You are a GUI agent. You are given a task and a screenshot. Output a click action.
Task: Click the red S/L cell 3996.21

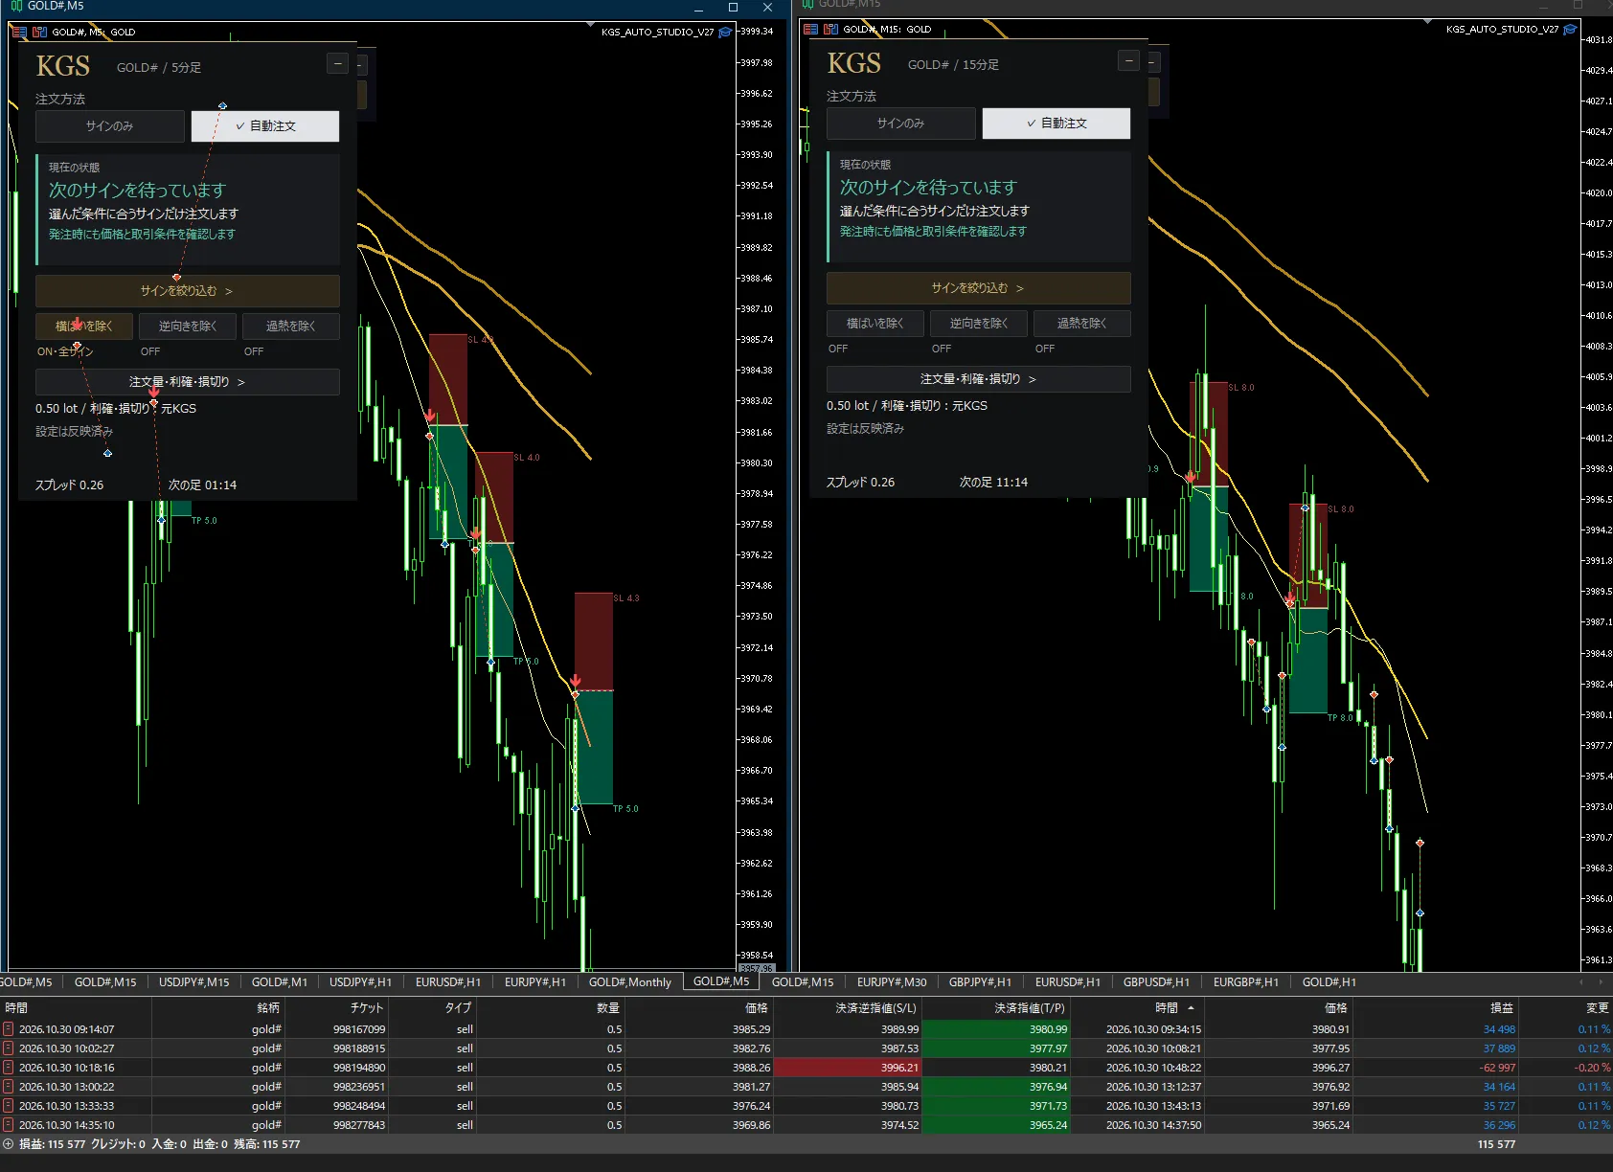tap(847, 1068)
